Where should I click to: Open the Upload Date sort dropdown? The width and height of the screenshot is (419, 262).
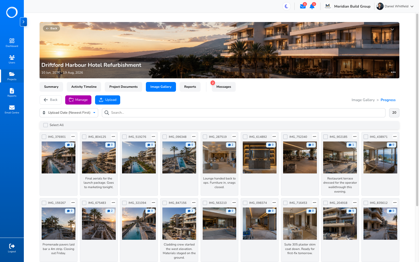(69, 113)
